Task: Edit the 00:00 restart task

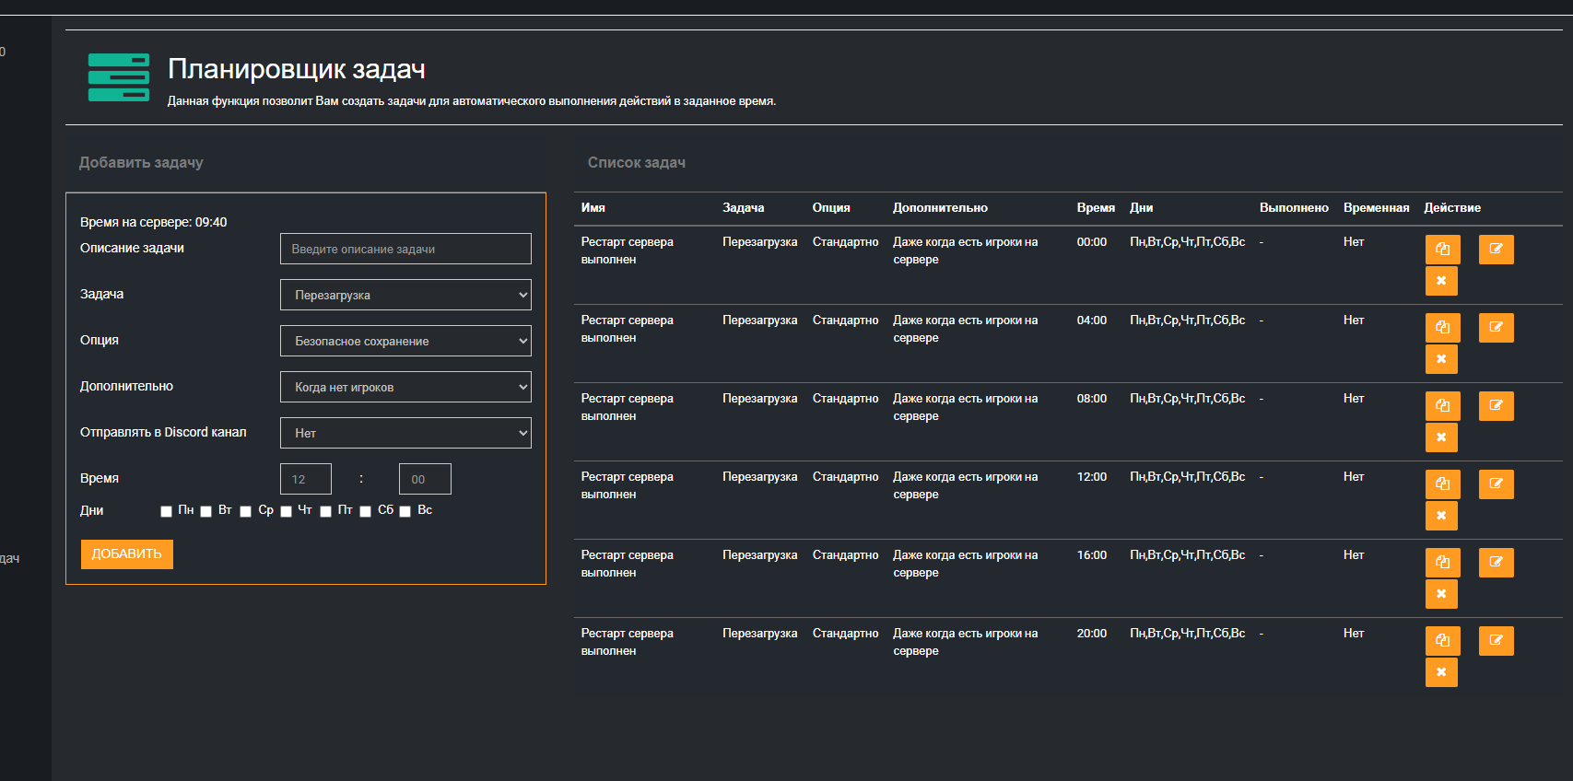Action: [1496, 250]
